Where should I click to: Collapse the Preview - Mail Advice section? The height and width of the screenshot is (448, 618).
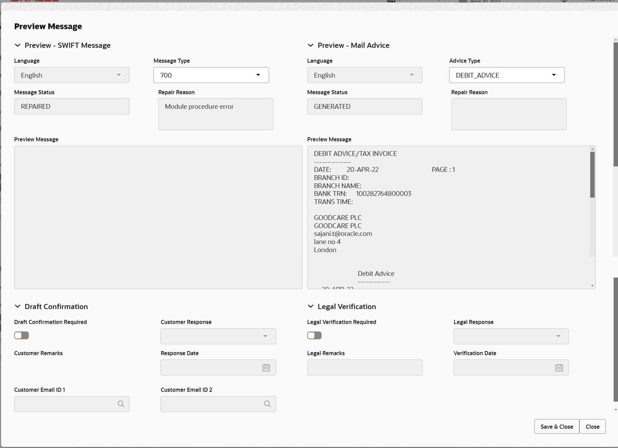(x=310, y=45)
